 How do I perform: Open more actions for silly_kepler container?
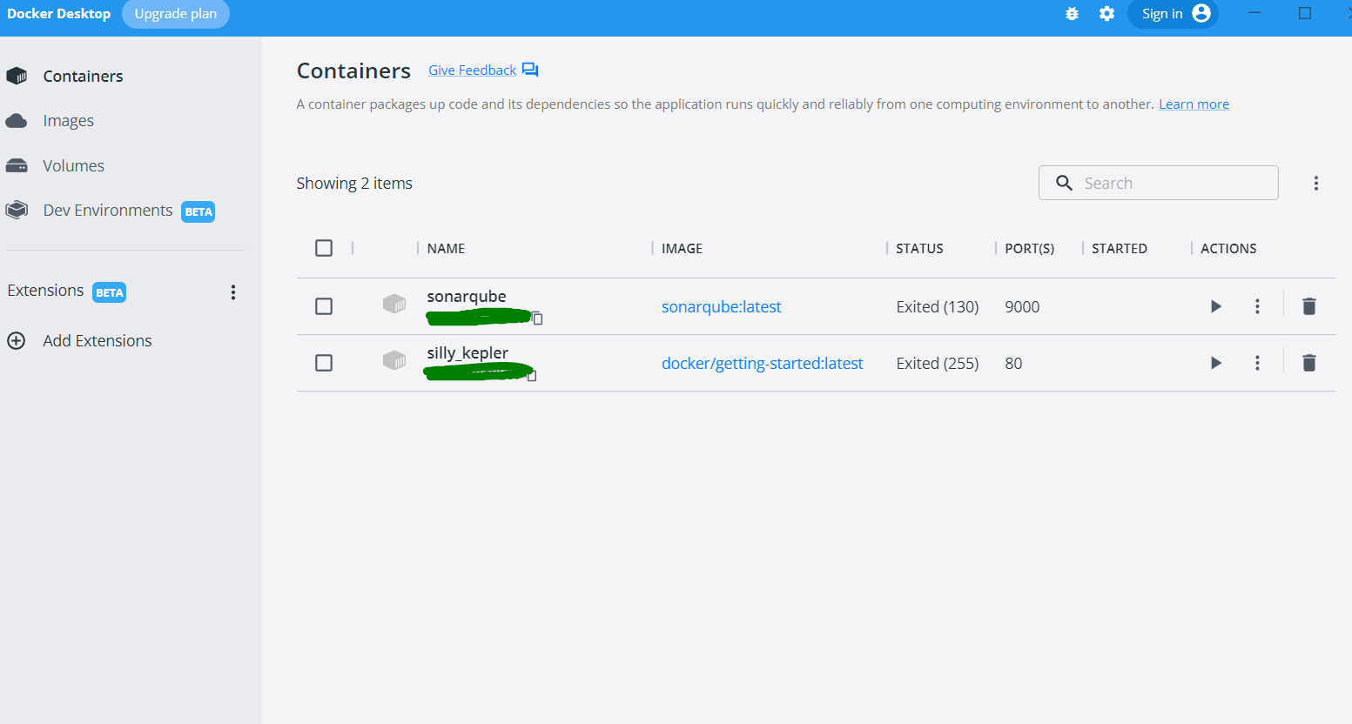[x=1257, y=363]
